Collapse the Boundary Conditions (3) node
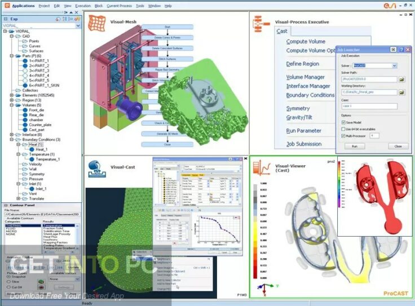The height and width of the screenshot is (306, 415). [12, 140]
